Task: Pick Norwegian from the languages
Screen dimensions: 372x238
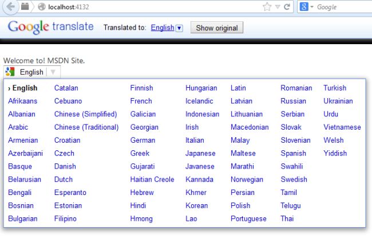Action: [247, 180]
